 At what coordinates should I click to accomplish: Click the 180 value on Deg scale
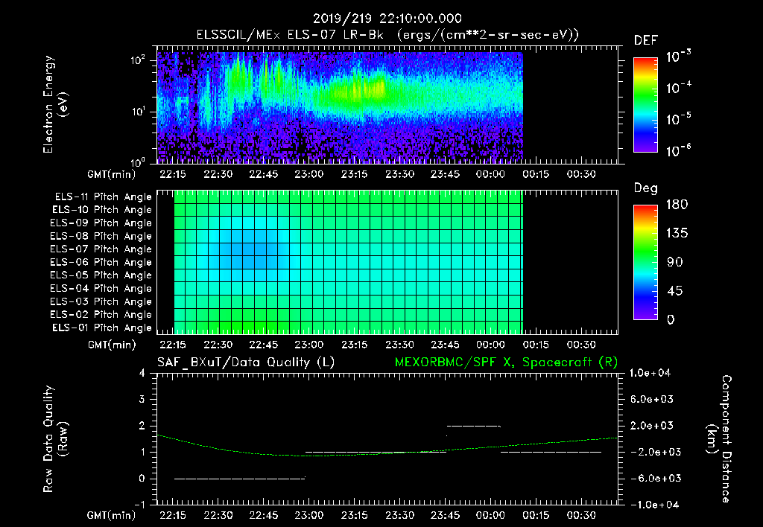pos(677,204)
